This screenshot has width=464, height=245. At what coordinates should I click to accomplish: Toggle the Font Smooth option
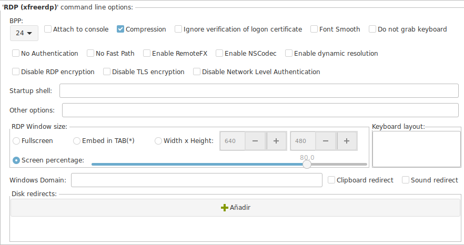[x=314, y=29]
